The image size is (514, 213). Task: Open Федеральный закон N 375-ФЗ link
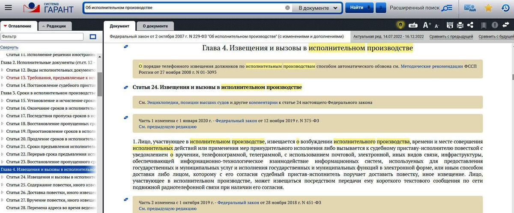click(x=236, y=121)
